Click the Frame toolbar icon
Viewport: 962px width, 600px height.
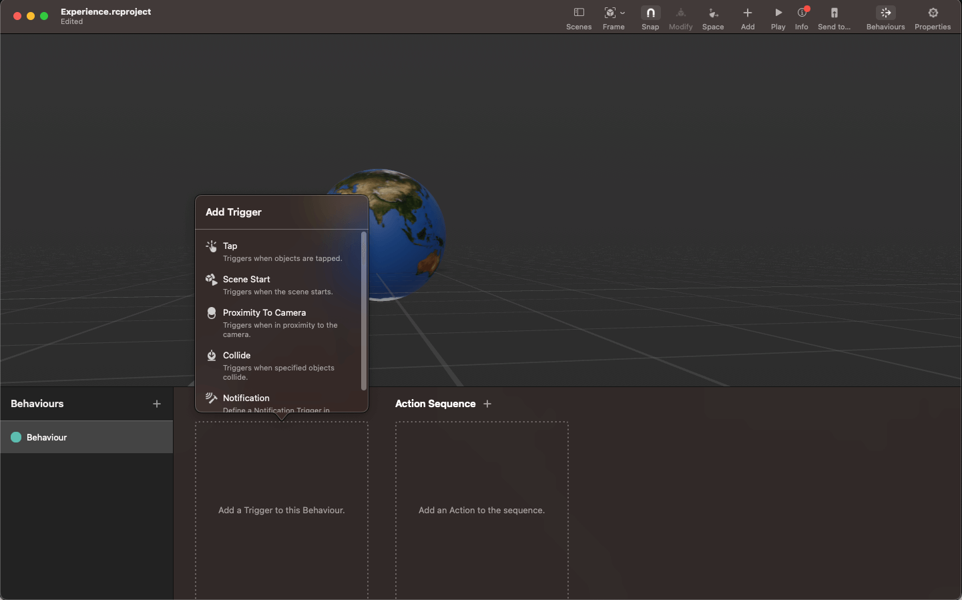610,13
